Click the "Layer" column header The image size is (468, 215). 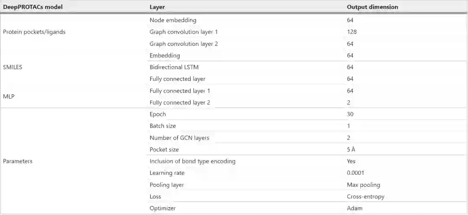157,7
